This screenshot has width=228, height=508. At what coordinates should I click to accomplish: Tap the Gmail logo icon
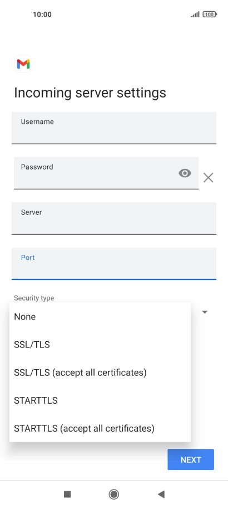[x=23, y=64]
